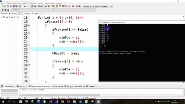Image resolution: width=185 pixels, height=104 pixels.
Task: Click the code line 'if(mass[i] < min)'
Action: pos(67,61)
